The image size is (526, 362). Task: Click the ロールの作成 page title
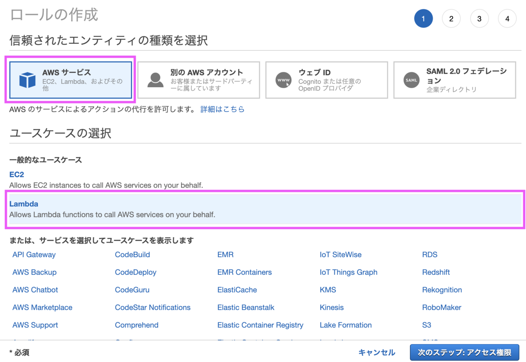[53, 14]
